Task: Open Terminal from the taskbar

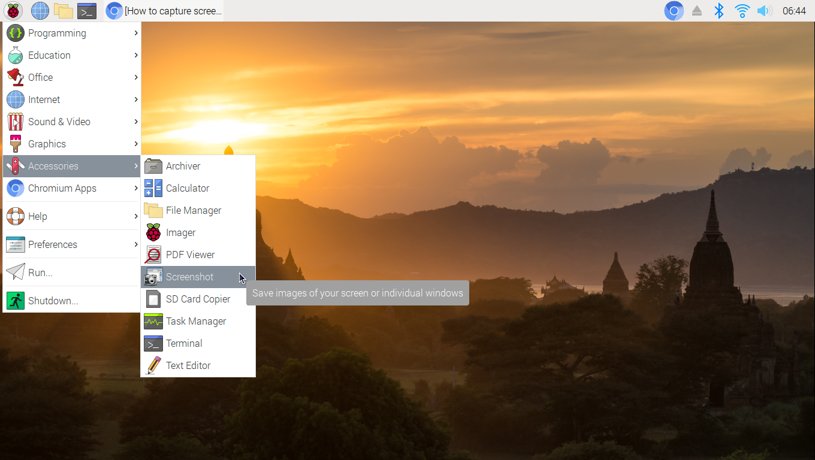Action: [87, 10]
